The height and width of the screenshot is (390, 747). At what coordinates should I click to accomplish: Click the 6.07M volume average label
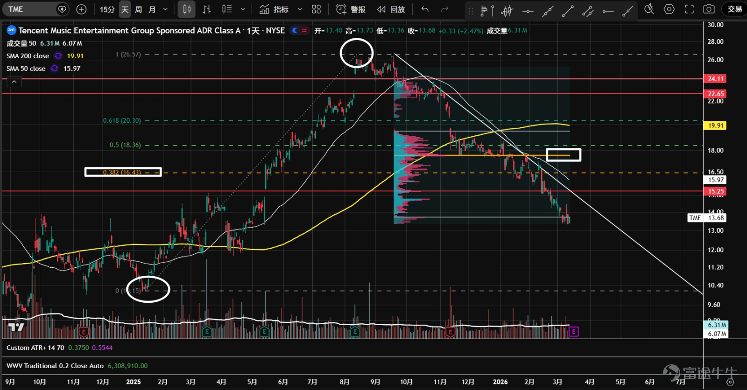pyautogui.click(x=716, y=334)
